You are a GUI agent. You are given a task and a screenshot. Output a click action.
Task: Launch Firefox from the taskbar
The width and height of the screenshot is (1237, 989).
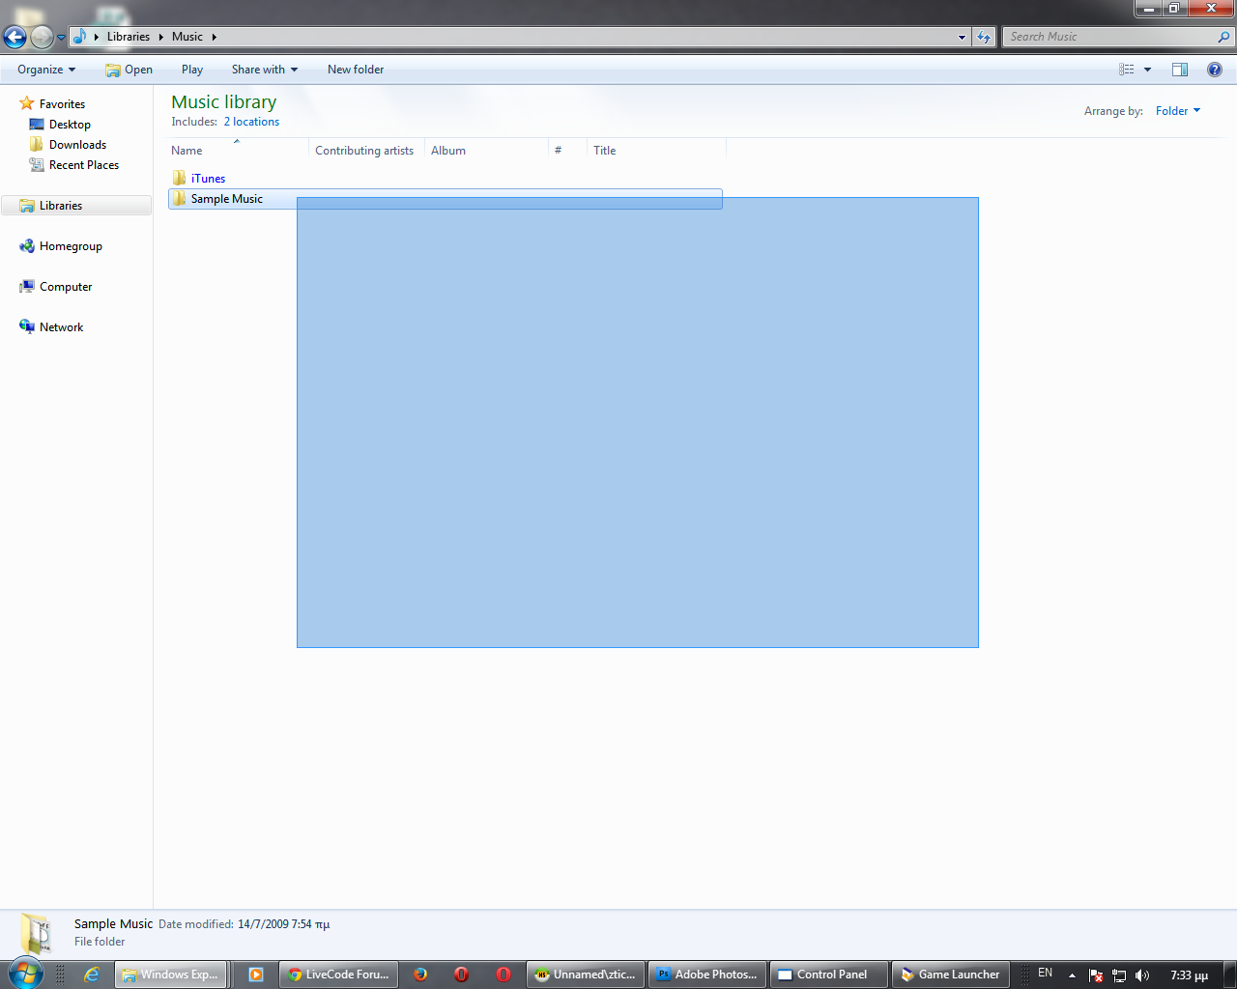coord(420,975)
